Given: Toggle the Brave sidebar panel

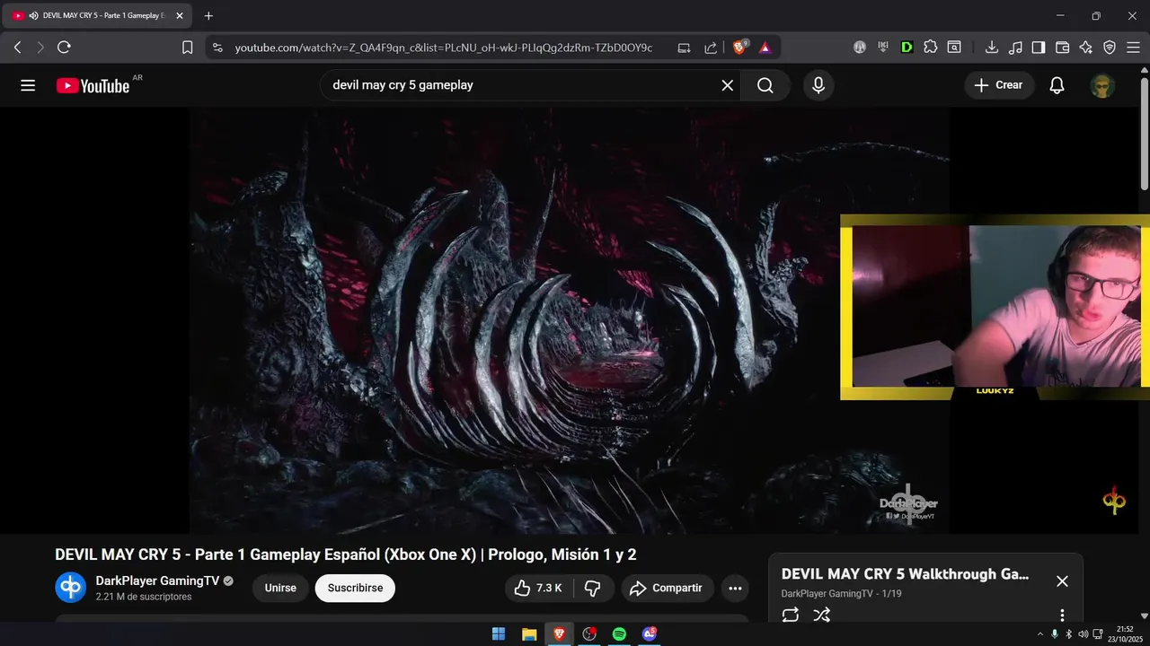Looking at the screenshot, I should click(1039, 48).
